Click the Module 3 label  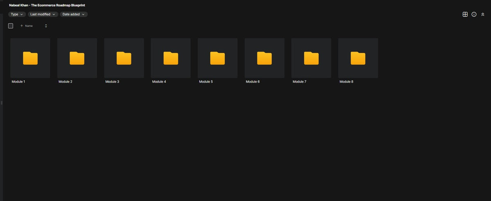pyautogui.click(x=113, y=82)
